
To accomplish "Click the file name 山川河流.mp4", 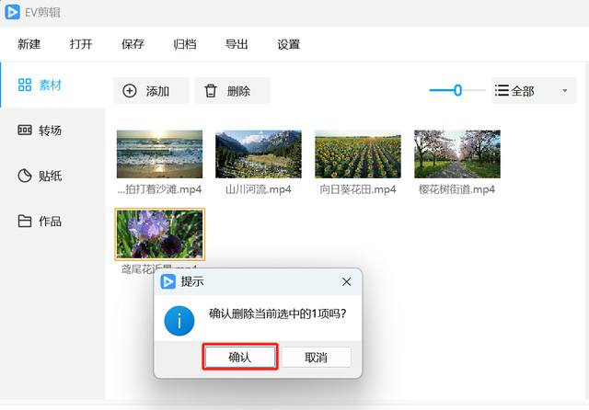I will click(x=259, y=189).
